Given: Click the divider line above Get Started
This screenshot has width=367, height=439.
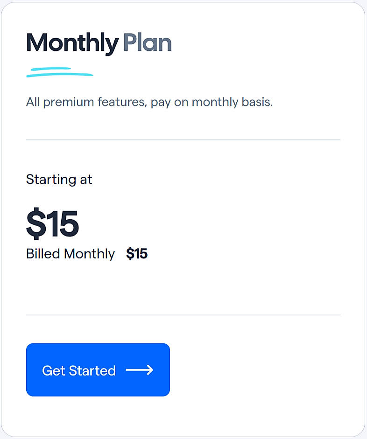Looking at the screenshot, I should [183, 315].
